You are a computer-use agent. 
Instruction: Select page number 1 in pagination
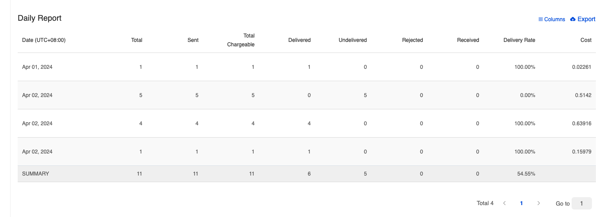pyautogui.click(x=522, y=203)
